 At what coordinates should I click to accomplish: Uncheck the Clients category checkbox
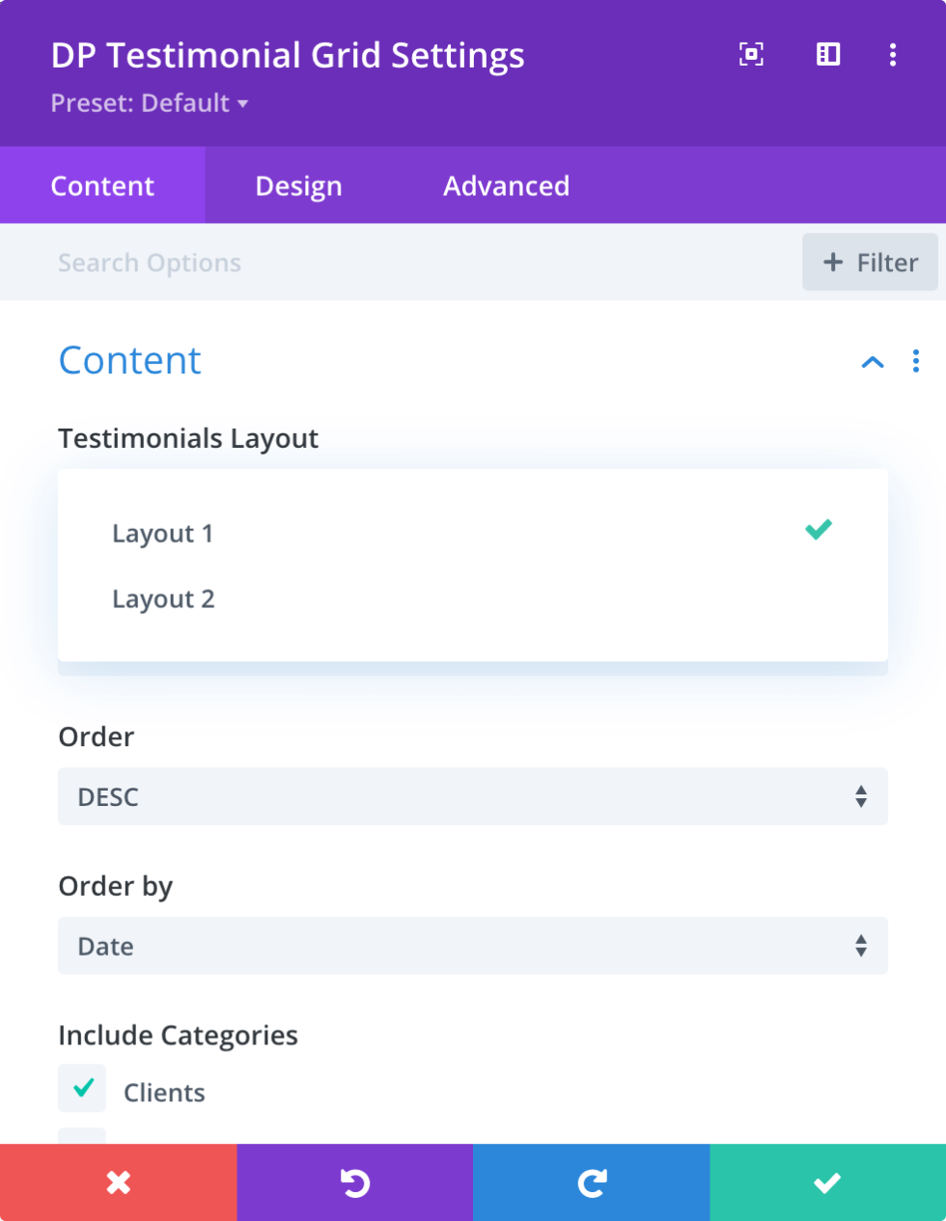coord(82,1088)
